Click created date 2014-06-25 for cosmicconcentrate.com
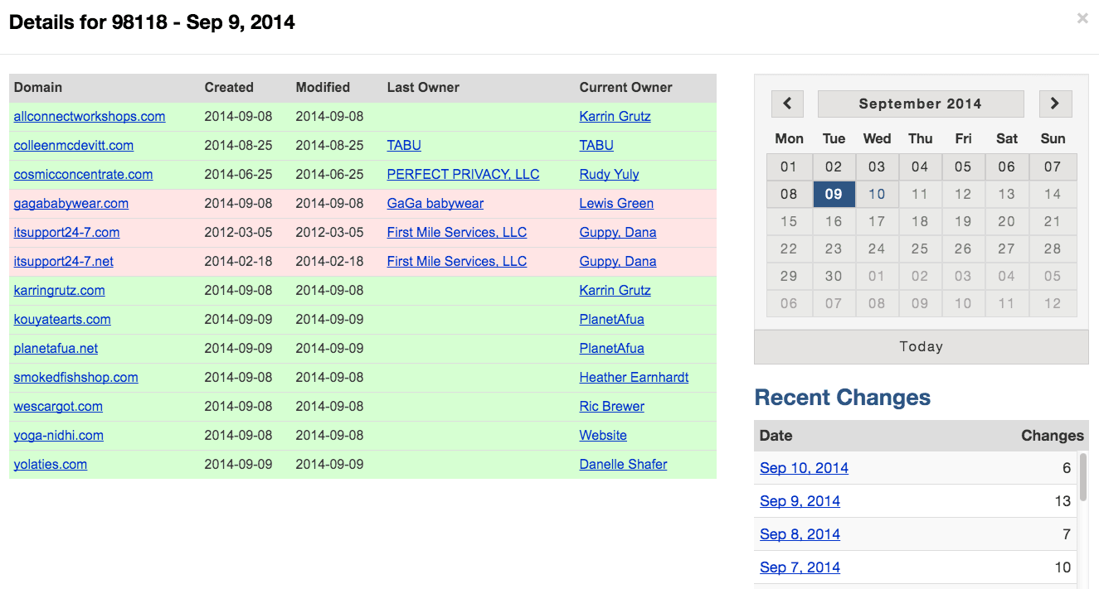The image size is (1099, 589). (238, 174)
